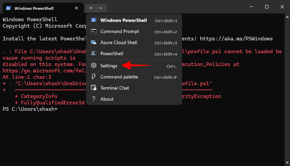Click the PowerShell icon in the tab
The height and width of the screenshot is (166, 290).
coord(8,8)
